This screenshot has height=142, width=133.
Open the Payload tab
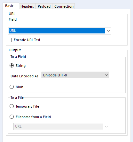pos(44,6)
